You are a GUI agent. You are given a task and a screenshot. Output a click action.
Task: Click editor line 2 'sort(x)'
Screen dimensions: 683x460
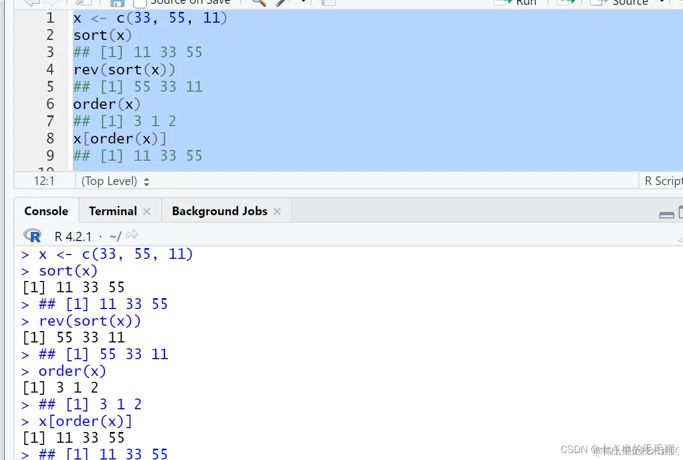tap(102, 35)
